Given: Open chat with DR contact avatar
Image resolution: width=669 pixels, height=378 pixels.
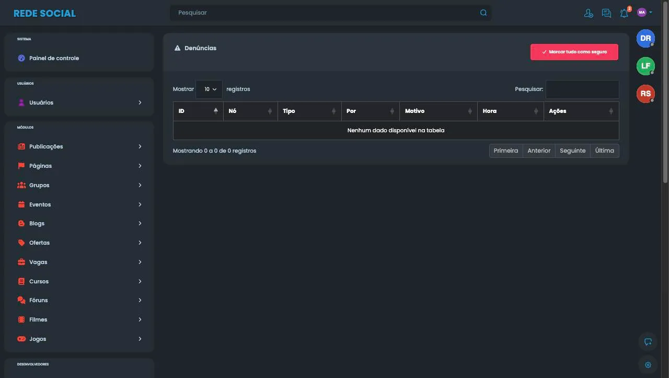Looking at the screenshot, I should pos(645,38).
